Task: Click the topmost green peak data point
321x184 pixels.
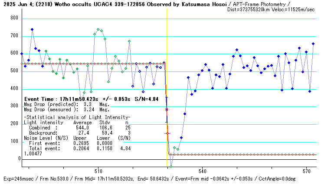Action: 98,29
